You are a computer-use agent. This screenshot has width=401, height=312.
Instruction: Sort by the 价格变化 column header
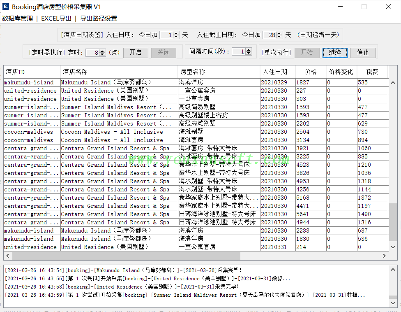pos(342,72)
